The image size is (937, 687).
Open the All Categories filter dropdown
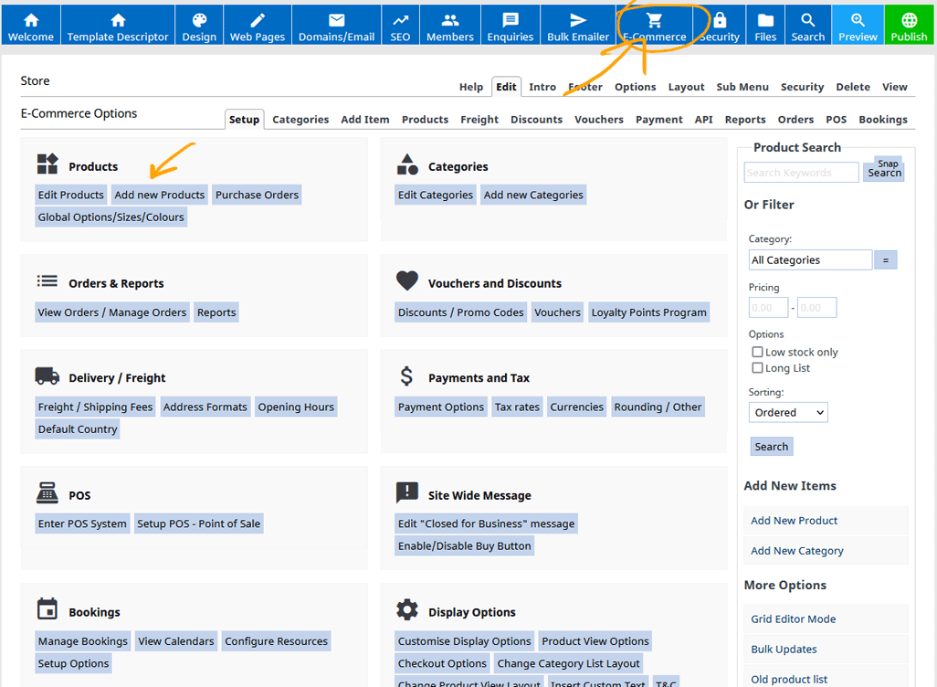click(810, 260)
